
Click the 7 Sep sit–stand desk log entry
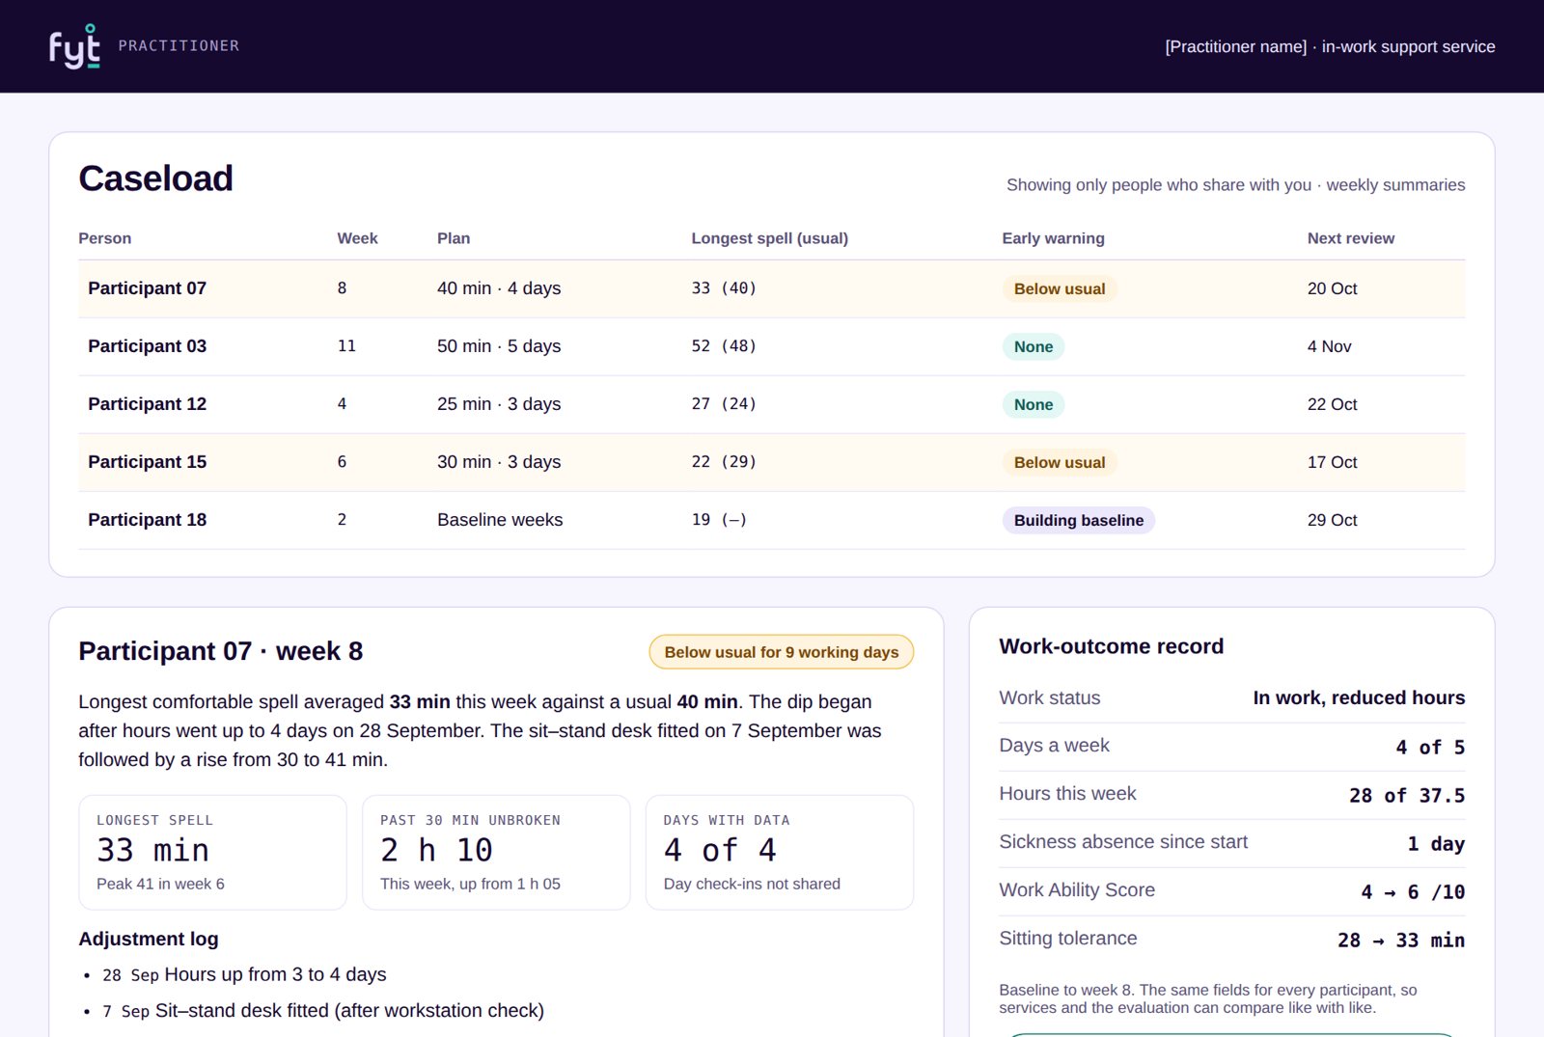click(323, 1010)
